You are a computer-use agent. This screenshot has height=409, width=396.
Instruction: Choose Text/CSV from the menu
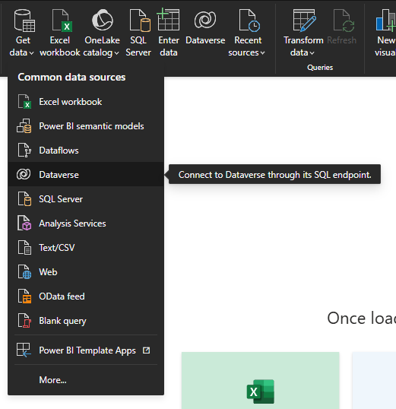point(86,248)
